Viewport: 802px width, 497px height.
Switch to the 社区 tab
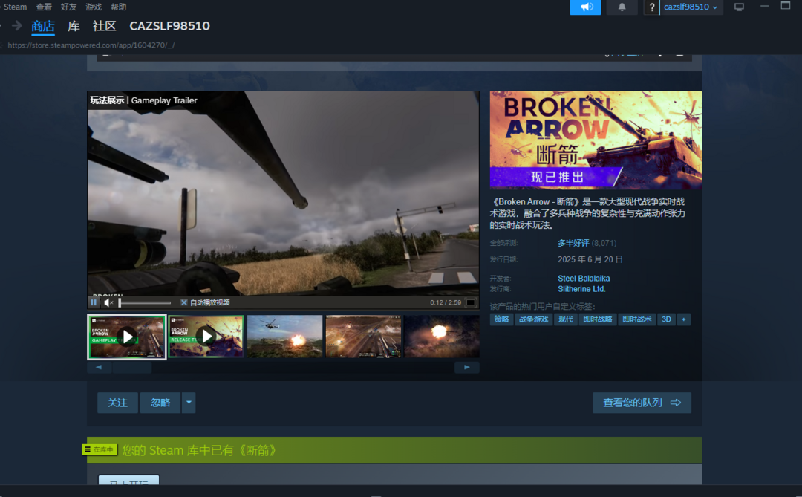105,26
